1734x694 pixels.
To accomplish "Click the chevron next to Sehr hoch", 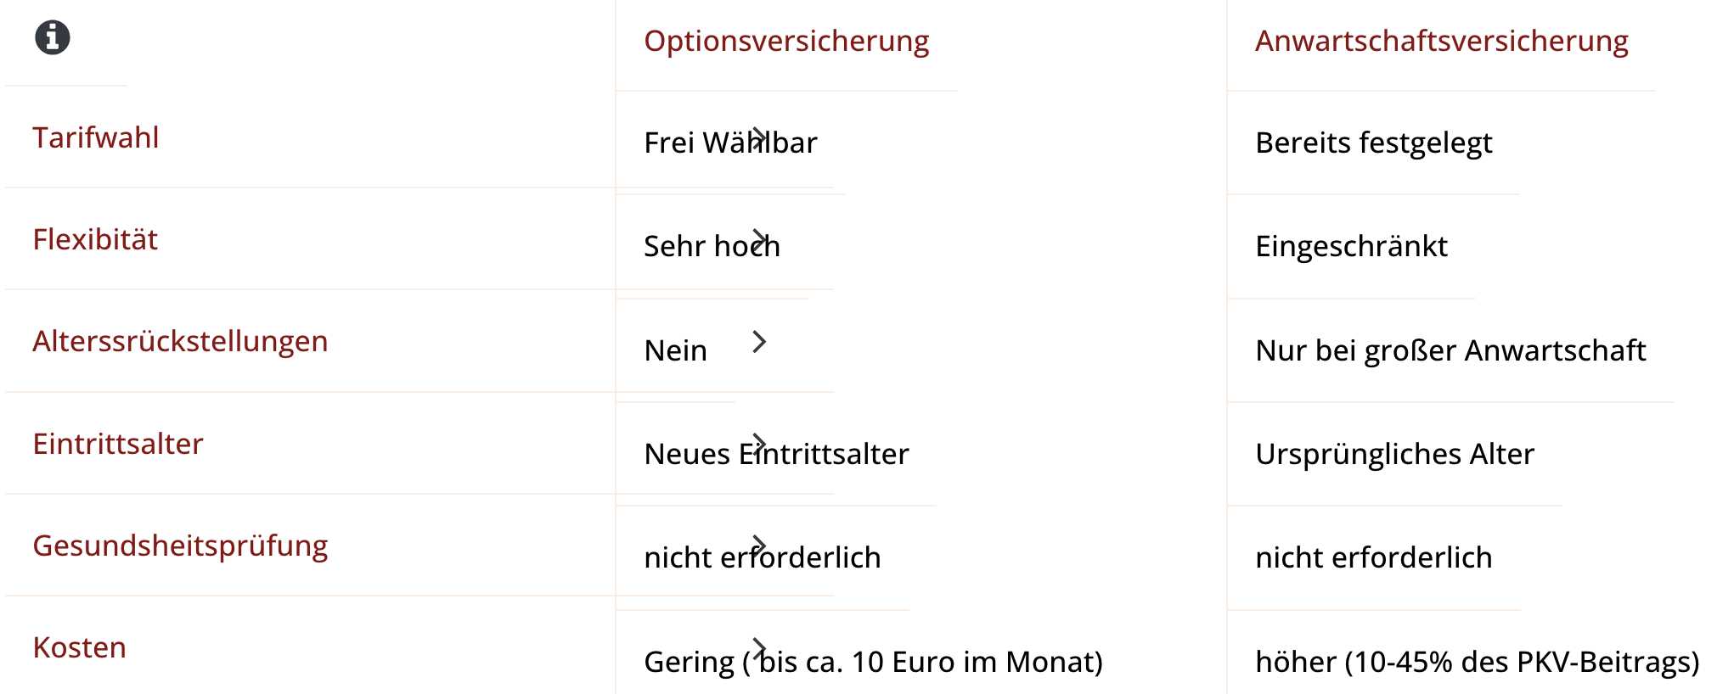I will click(x=760, y=240).
